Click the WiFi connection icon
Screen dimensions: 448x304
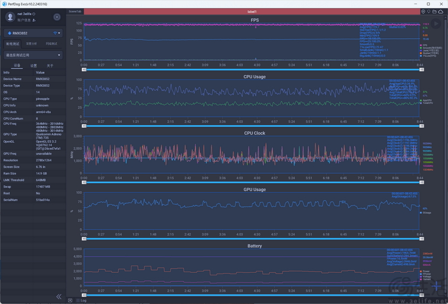pyautogui.click(x=55, y=33)
